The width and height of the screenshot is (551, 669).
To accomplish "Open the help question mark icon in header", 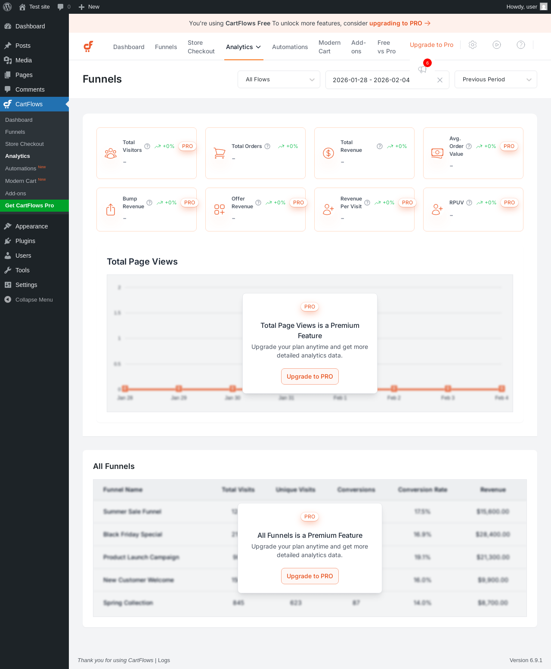I will 521,45.
